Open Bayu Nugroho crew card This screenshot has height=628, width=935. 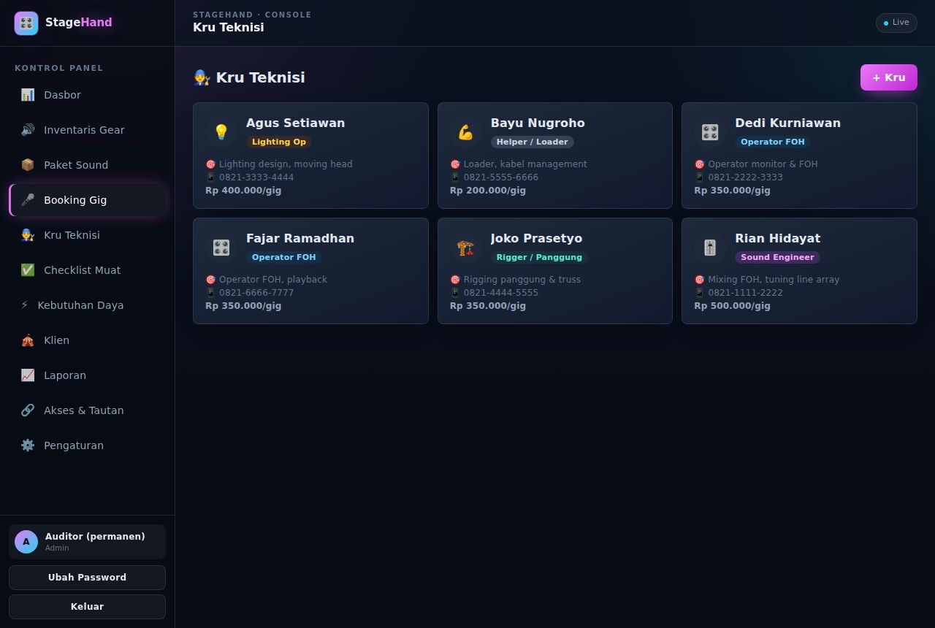click(555, 156)
